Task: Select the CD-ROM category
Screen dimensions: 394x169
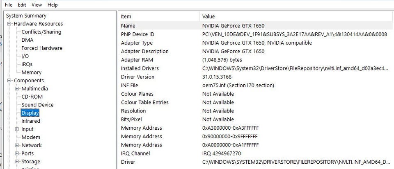Action: (32, 97)
